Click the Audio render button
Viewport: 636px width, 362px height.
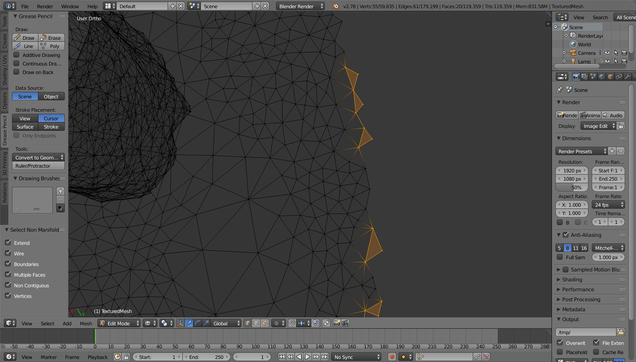click(613, 115)
